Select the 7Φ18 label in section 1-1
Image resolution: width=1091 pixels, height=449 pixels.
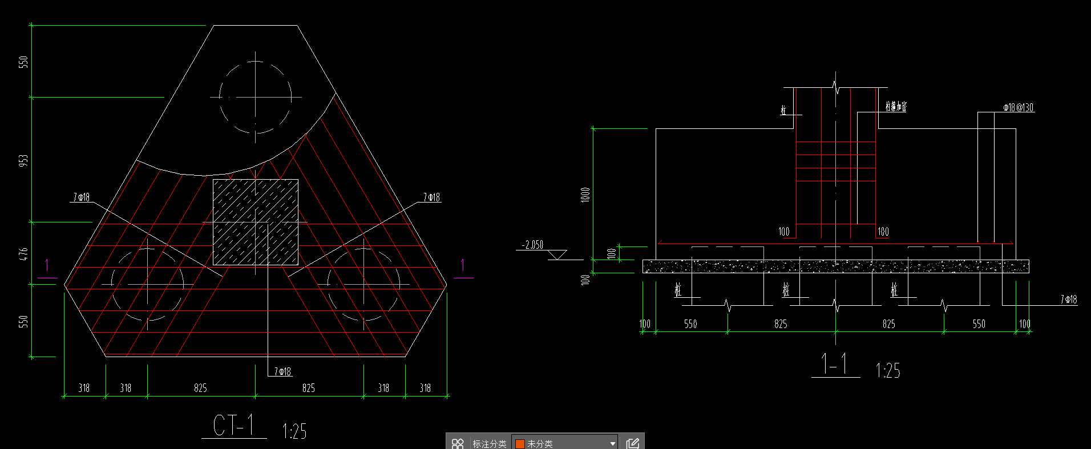(x=1069, y=299)
